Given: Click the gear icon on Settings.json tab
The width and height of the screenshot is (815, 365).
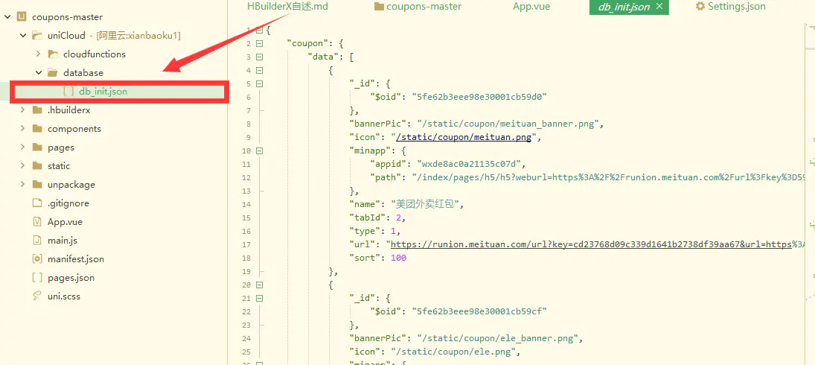Looking at the screenshot, I should click(x=700, y=7).
